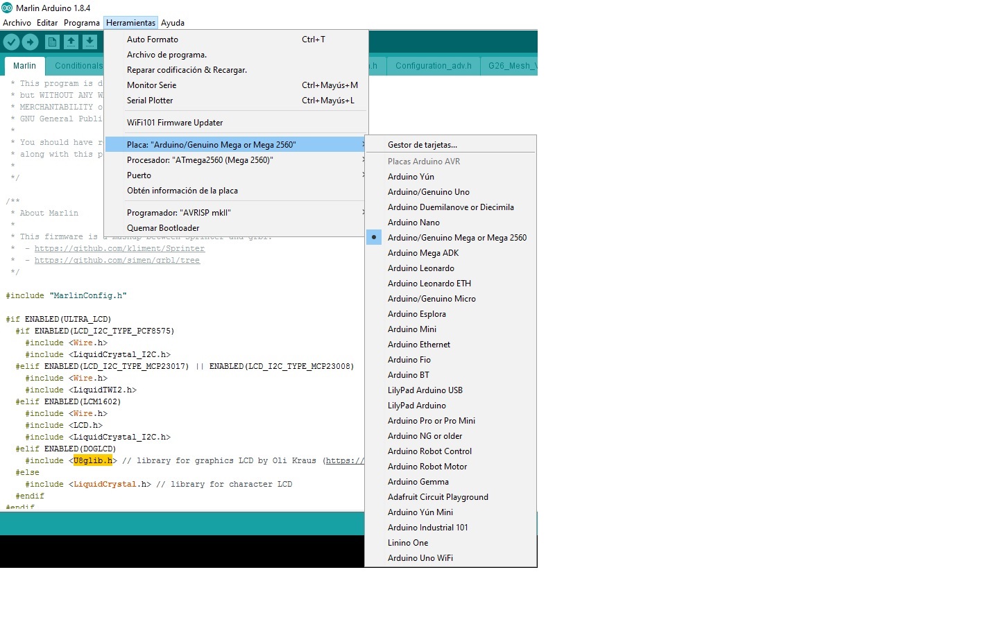Select Arduino Nano board option

(413, 223)
